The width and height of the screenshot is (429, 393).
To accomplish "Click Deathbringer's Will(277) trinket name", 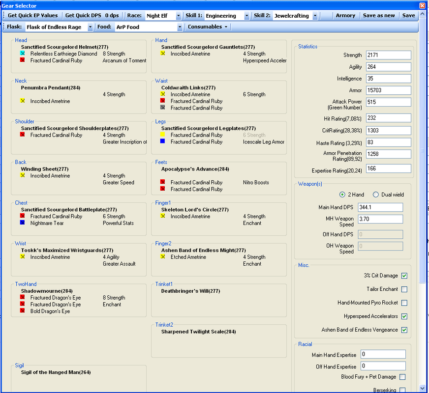I will pyautogui.click(x=191, y=291).
